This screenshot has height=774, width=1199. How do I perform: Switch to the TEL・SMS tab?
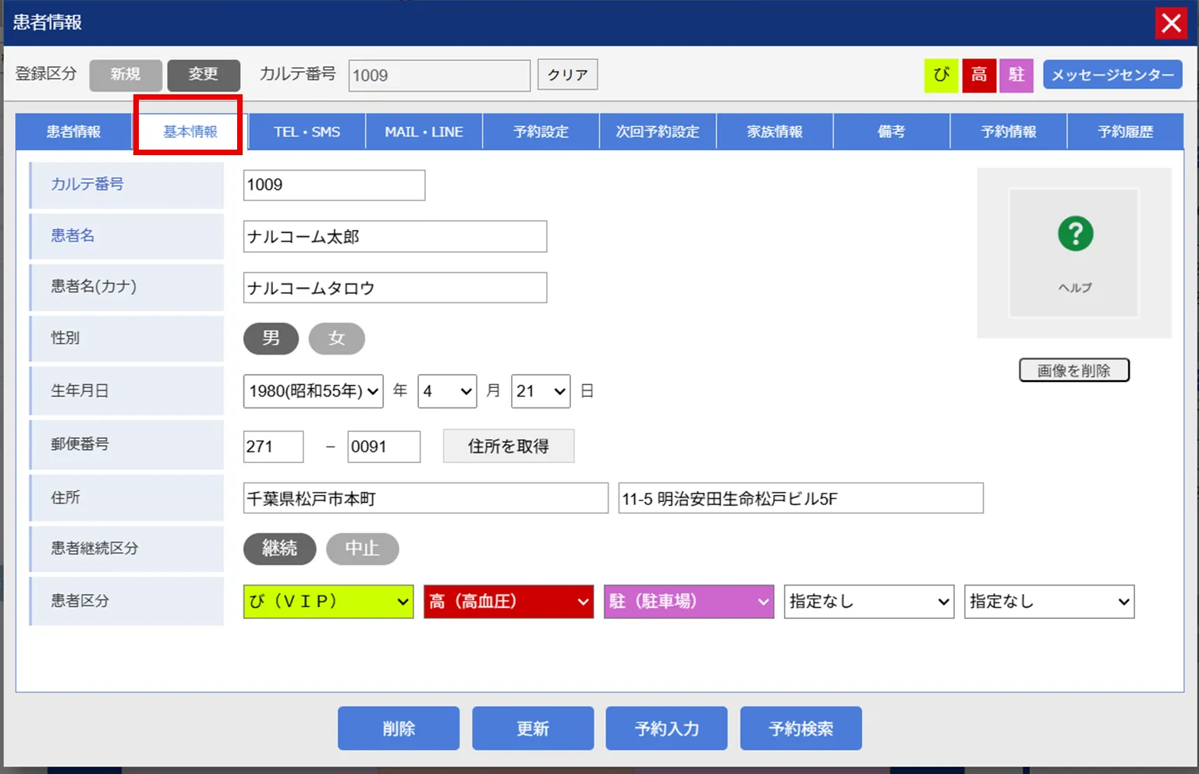(307, 132)
